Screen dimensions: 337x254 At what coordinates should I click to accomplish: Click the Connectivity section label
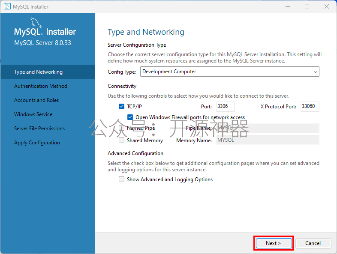[122, 86]
